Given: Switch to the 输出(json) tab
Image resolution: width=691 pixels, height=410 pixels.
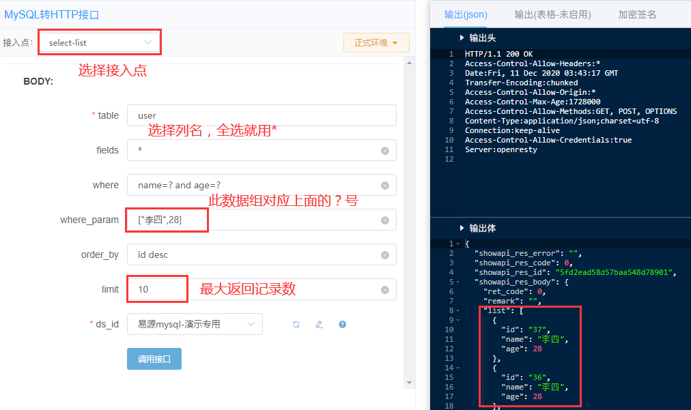Looking at the screenshot, I should click(x=466, y=14).
